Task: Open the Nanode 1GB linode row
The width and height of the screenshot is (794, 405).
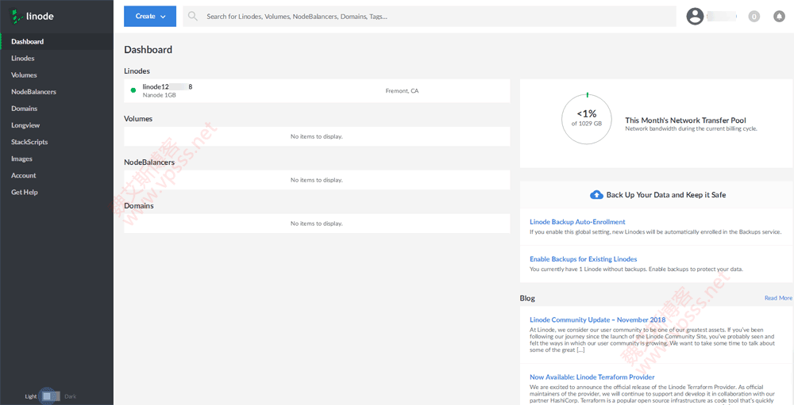Action: pos(316,90)
